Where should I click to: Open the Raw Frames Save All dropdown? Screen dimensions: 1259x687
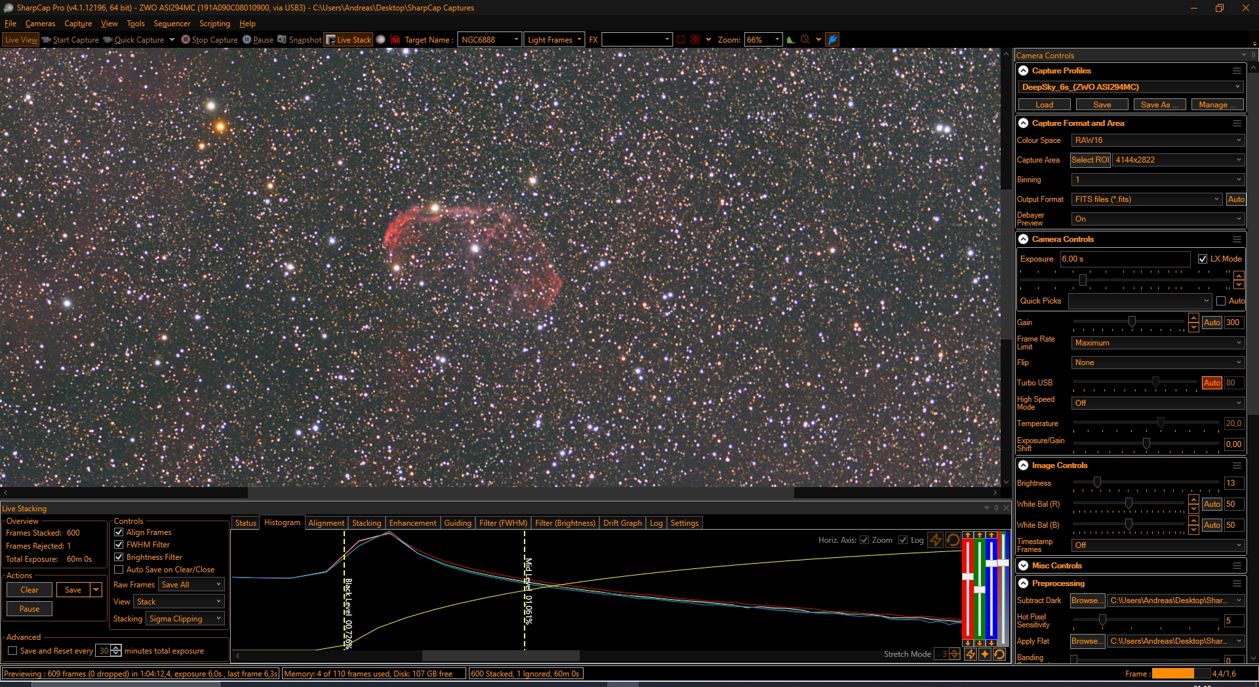tap(191, 585)
